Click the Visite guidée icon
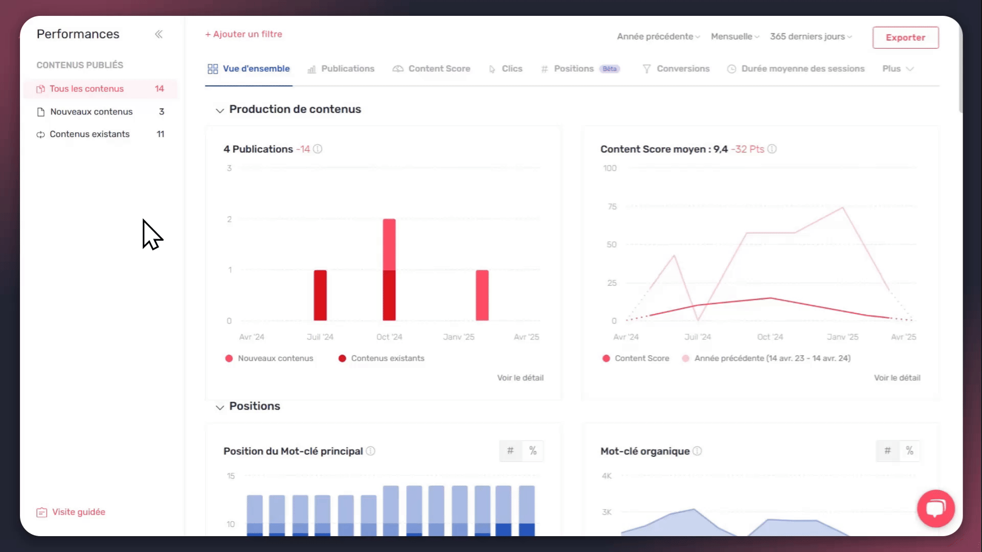This screenshot has height=552, width=982. click(42, 512)
